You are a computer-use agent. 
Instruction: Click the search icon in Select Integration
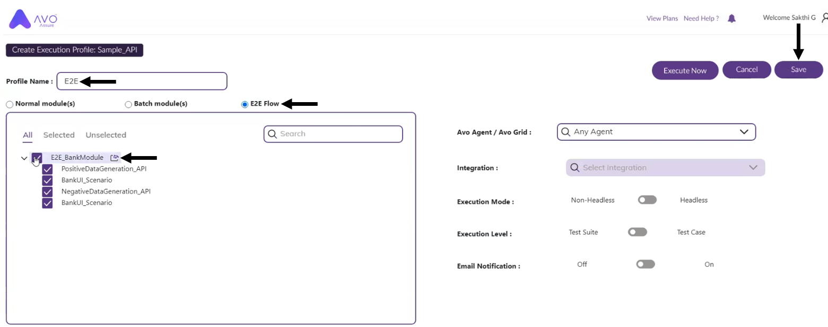[575, 168]
